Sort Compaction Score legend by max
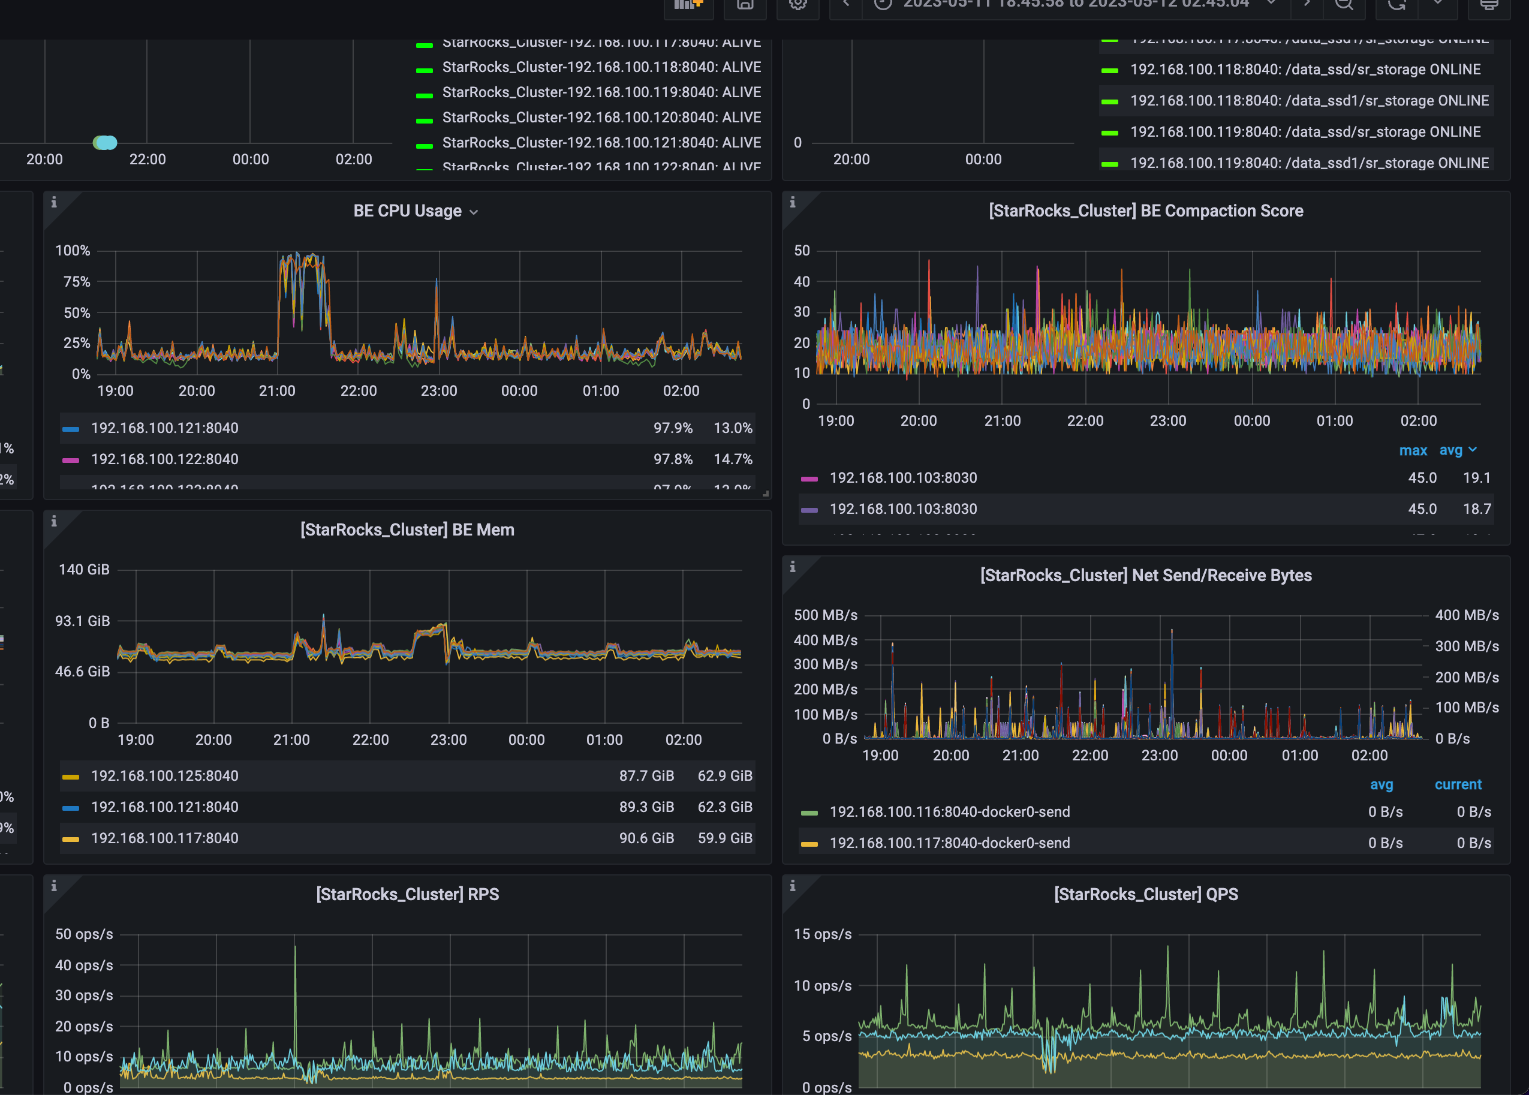 tap(1412, 450)
